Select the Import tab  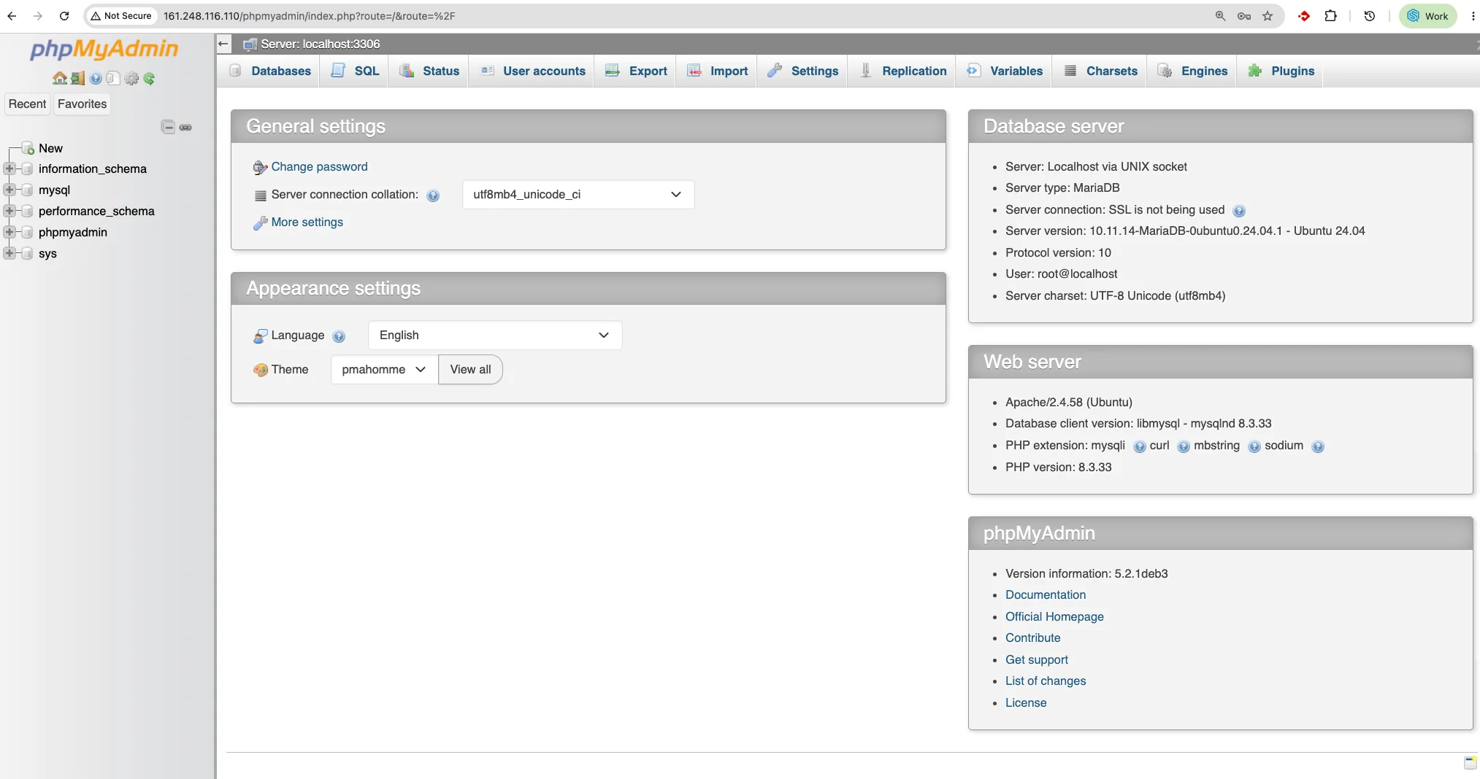[x=718, y=71]
